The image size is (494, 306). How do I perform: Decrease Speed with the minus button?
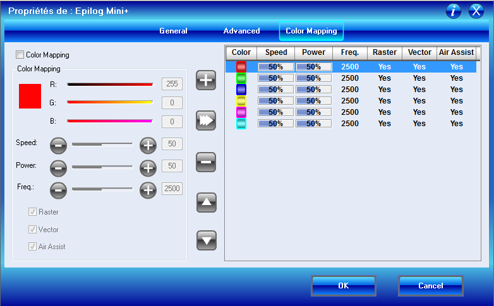58,146
